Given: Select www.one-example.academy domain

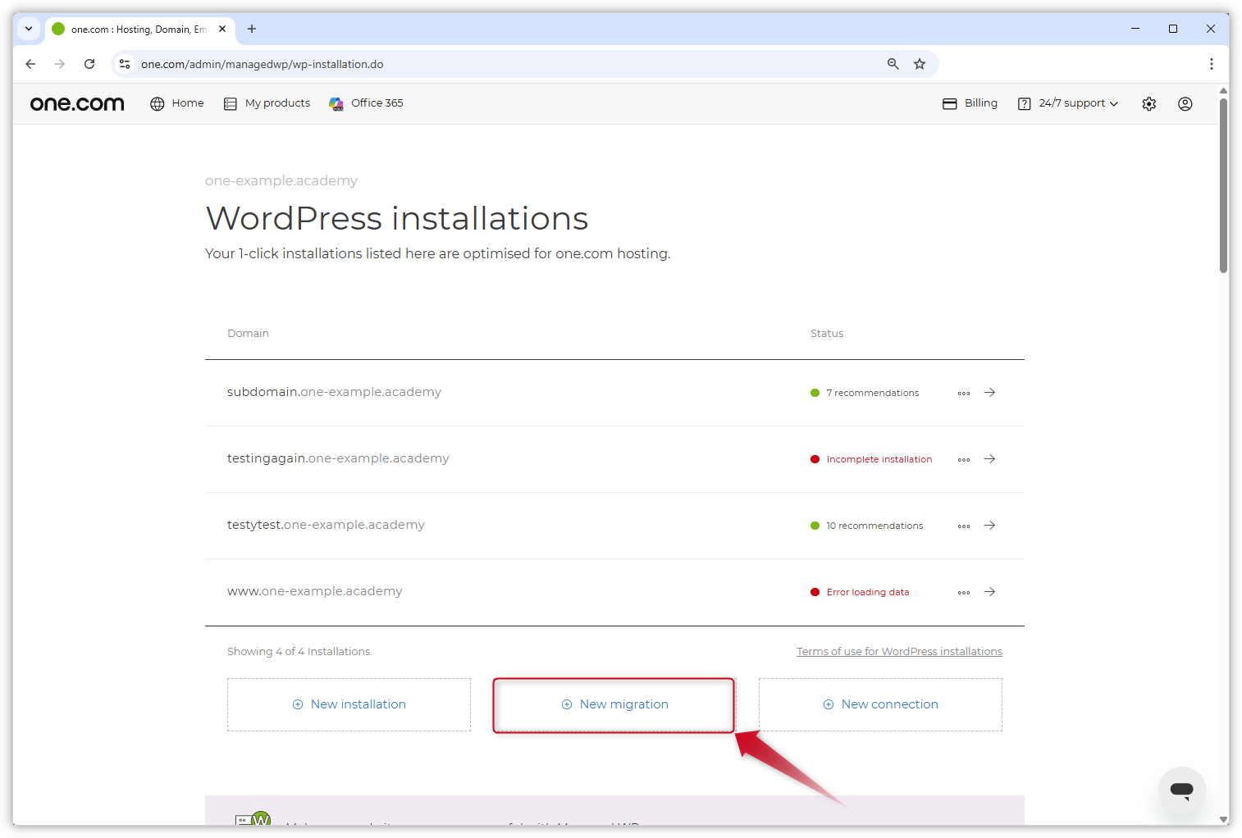Looking at the screenshot, I should click(314, 591).
